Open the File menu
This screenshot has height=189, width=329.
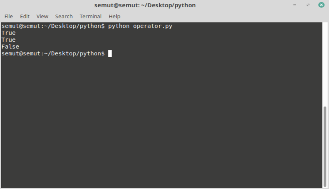tap(8, 16)
